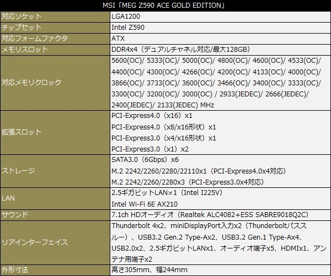
Task: Click the 'DDR4x4' memory slot value
Action: 181,50
